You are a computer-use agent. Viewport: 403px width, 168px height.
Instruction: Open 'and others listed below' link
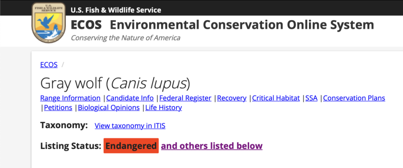[x=212, y=146]
